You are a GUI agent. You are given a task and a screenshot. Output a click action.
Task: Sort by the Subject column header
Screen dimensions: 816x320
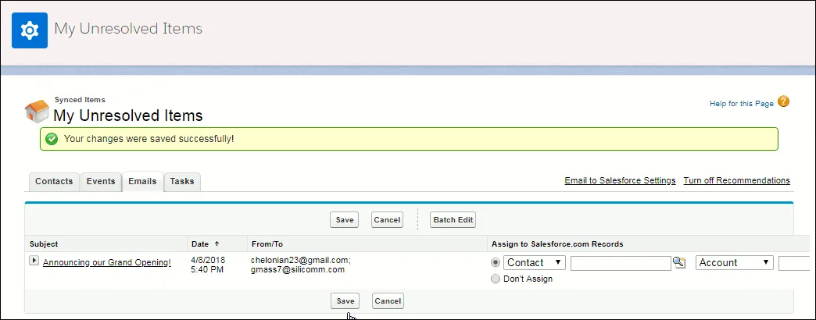pos(44,244)
